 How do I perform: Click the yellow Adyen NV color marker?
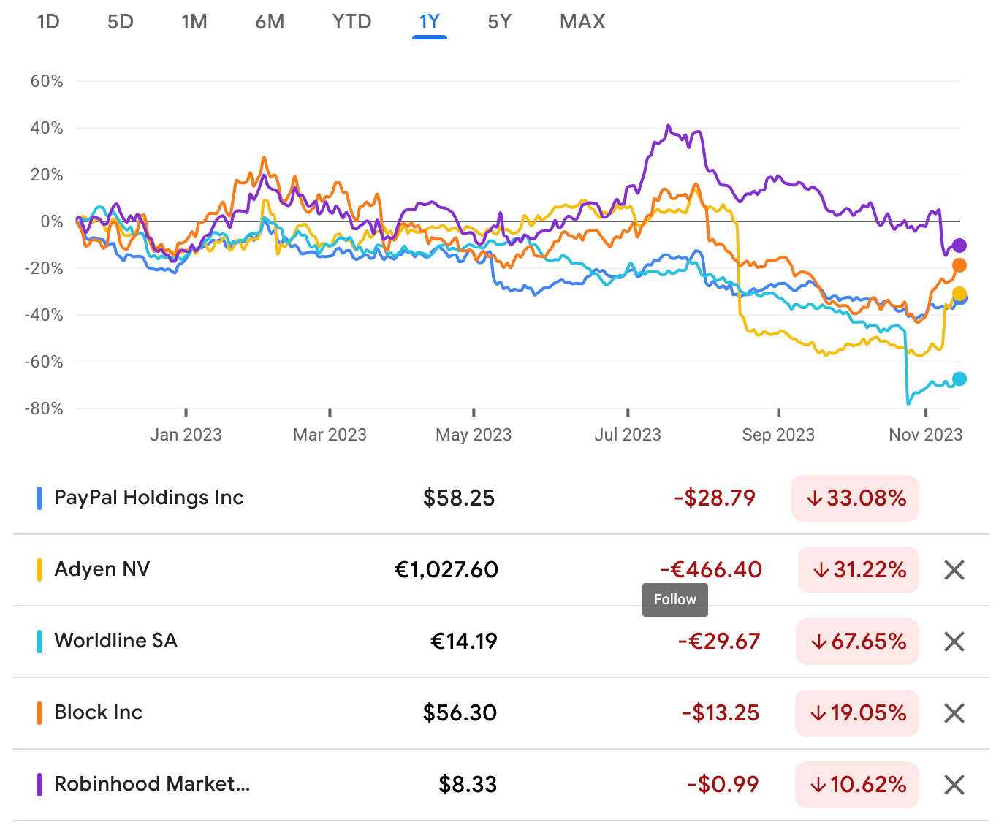pos(39,570)
